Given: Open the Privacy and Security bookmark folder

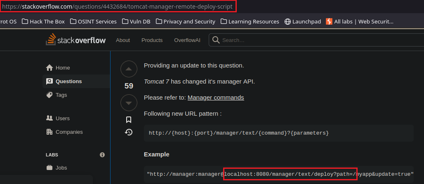Looking at the screenshot, I should (x=185, y=21).
